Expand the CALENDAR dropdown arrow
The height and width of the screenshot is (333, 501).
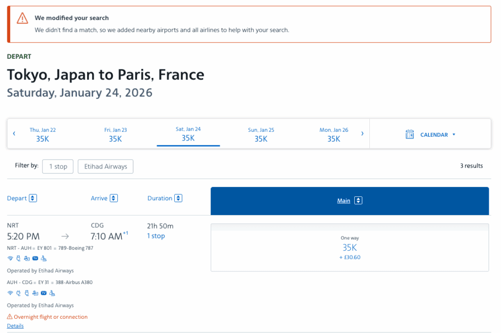point(454,135)
